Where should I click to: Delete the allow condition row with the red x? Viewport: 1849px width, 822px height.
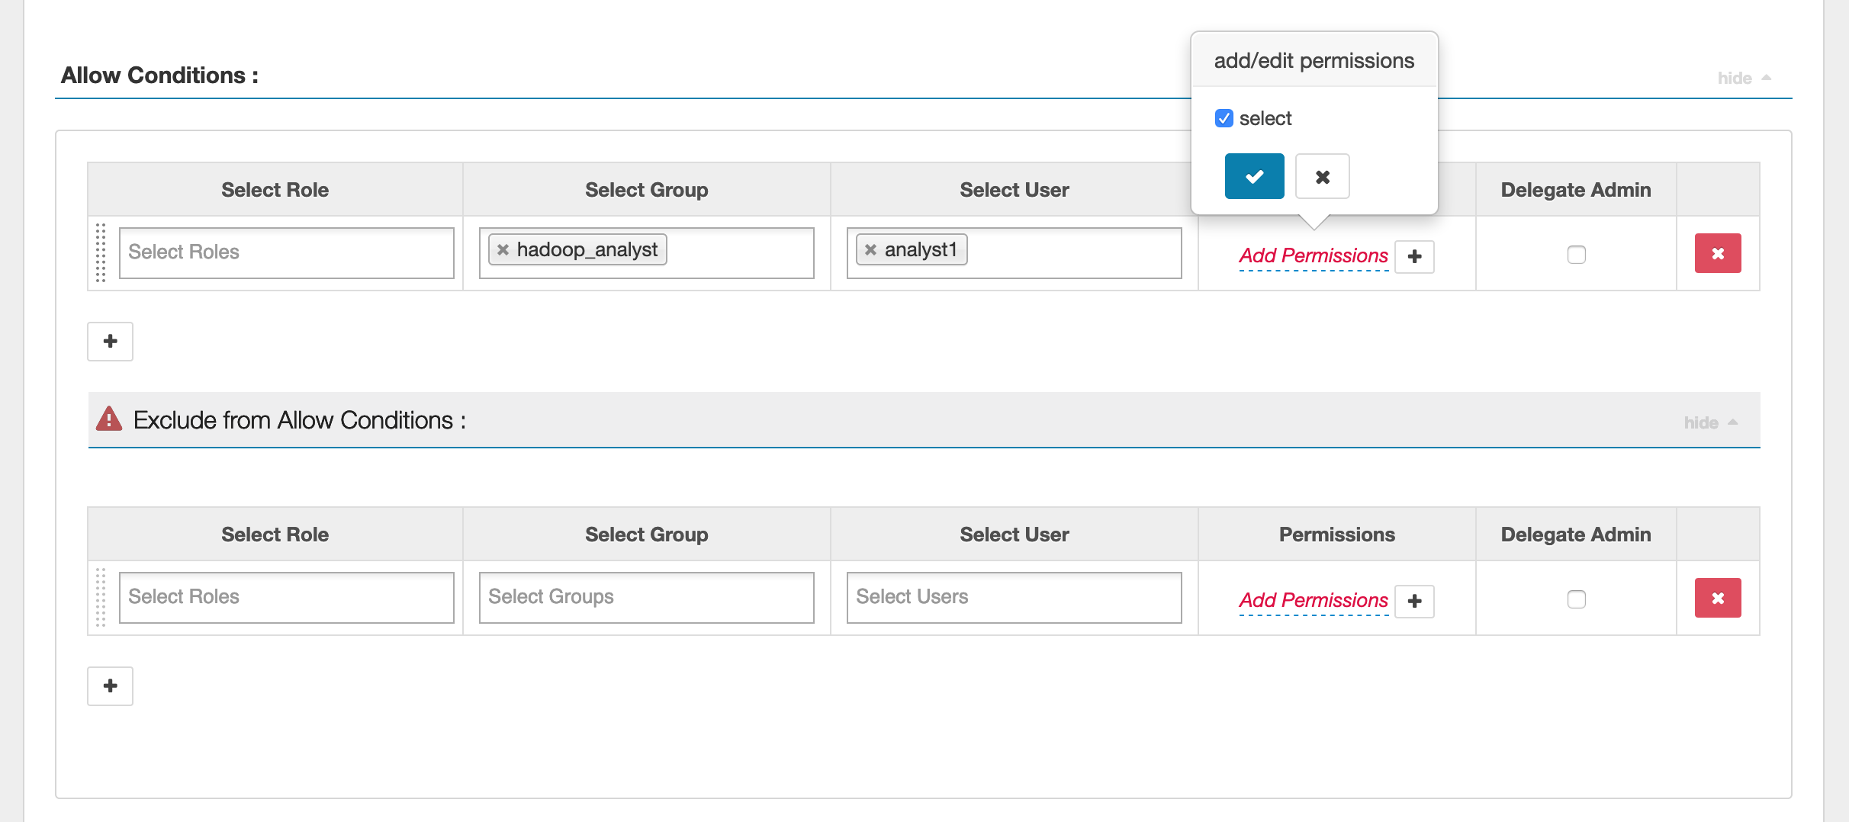pos(1717,254)
